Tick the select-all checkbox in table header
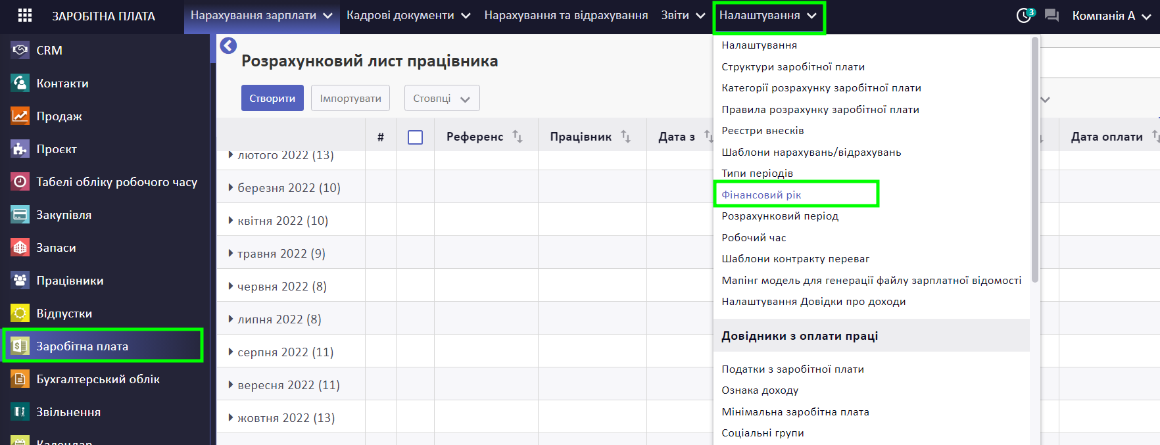 tap(415, 137)
